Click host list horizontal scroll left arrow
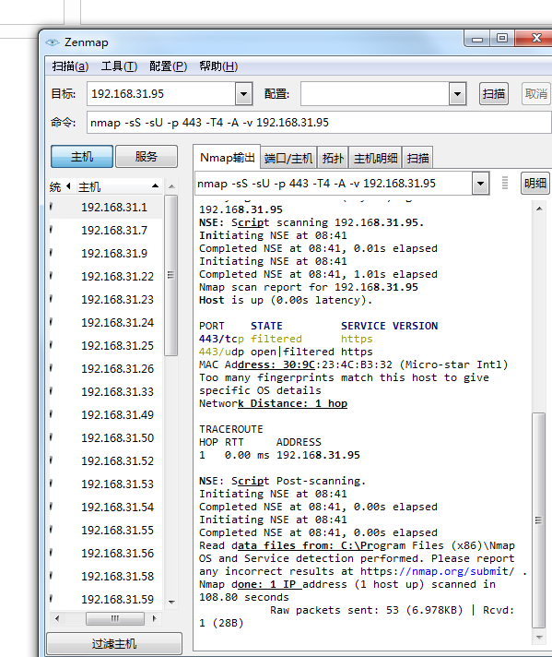This screenshot has height=657, width=552. tap(57, 618)
